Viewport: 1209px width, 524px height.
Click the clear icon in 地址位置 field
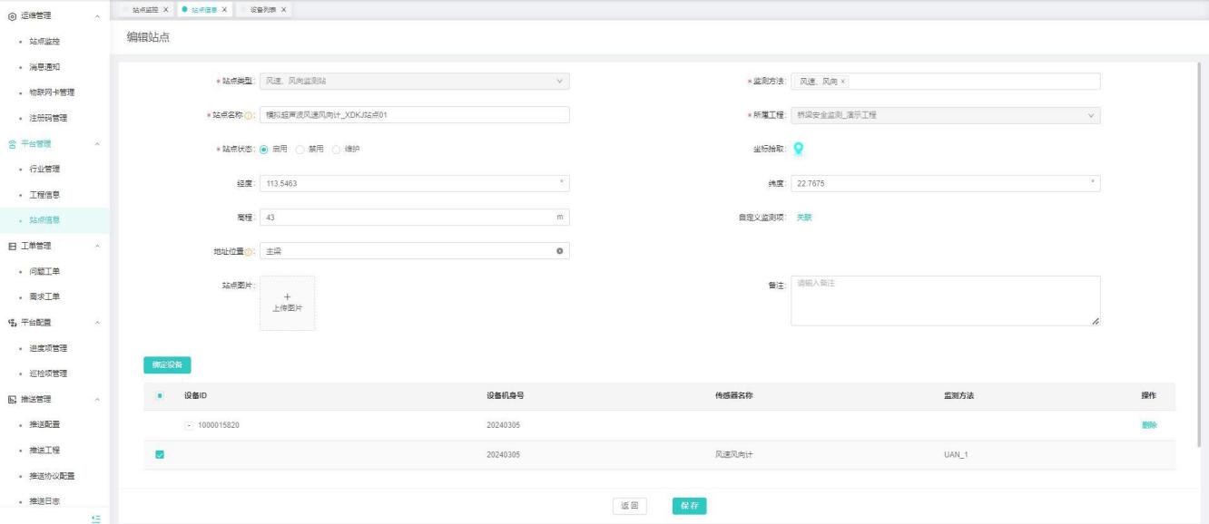click(x=559, y=251)
